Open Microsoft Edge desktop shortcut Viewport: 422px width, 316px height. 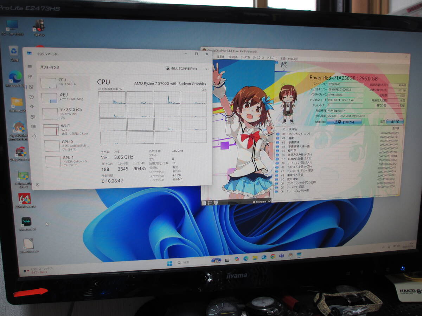15,79
